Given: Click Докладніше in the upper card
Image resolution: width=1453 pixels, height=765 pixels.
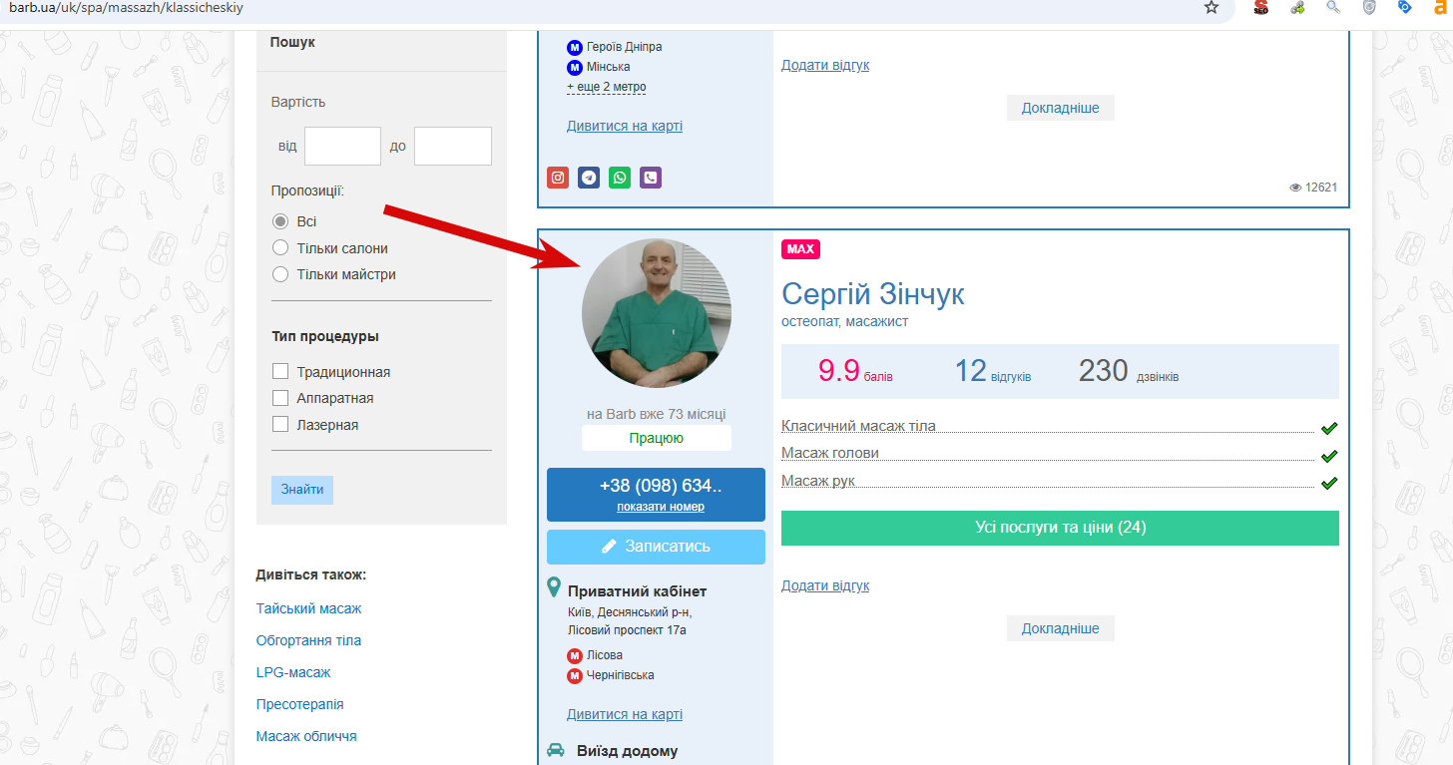Looking at the screenshot, I should pyautogui.click(x=1060, y=108).
